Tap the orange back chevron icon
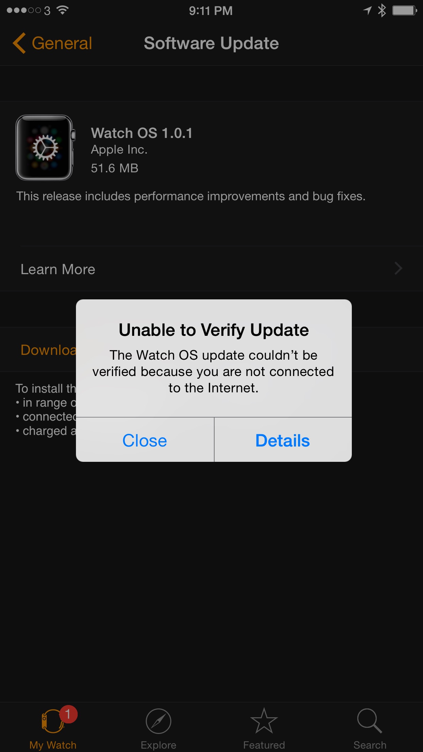Screen dimensions: 423x752 [x=19, y=43]
